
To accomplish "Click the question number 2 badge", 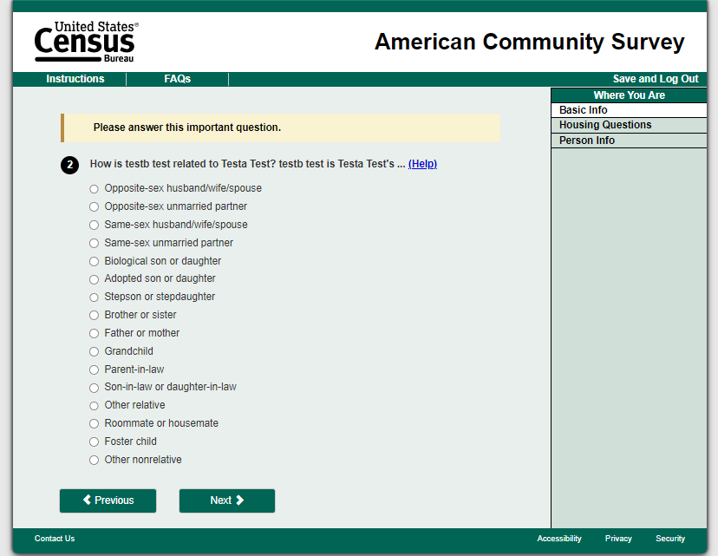I will tap(69, 165).
